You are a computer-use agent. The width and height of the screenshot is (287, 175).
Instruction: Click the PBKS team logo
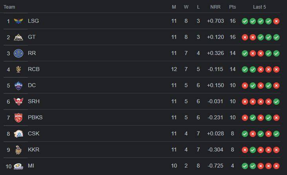click(x=18, y=118)
